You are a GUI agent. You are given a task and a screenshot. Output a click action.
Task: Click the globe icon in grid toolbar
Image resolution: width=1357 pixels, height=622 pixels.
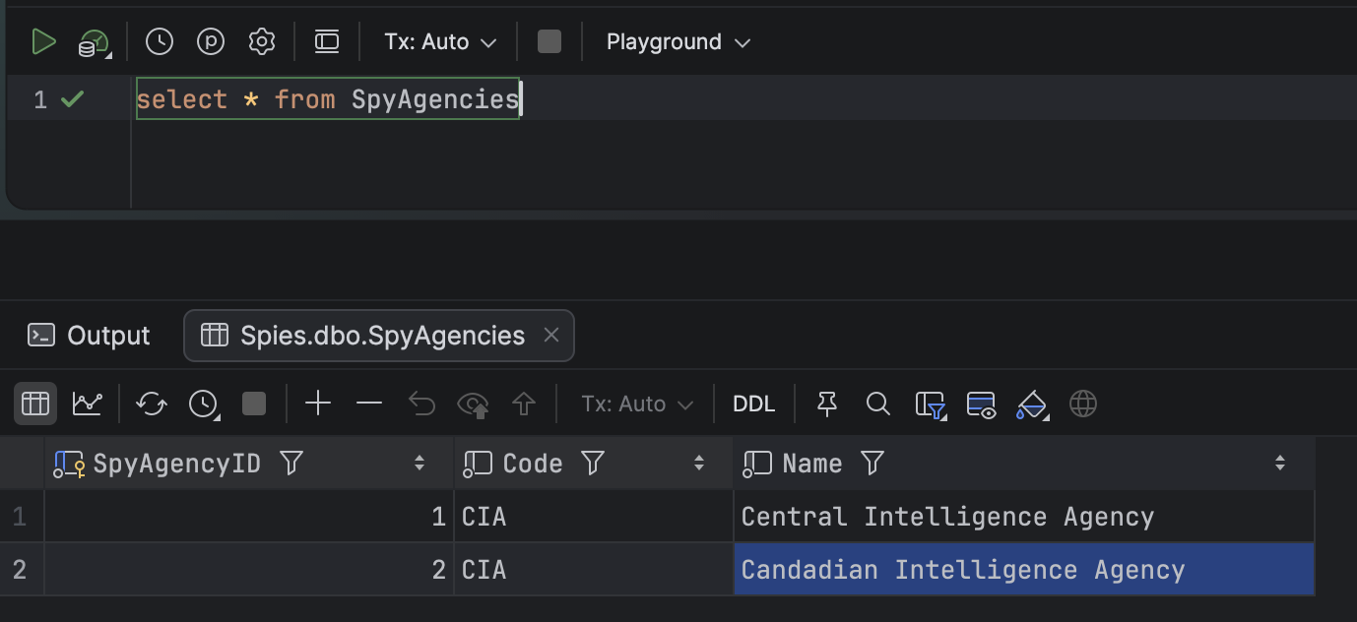click(x=1083, y=404)
